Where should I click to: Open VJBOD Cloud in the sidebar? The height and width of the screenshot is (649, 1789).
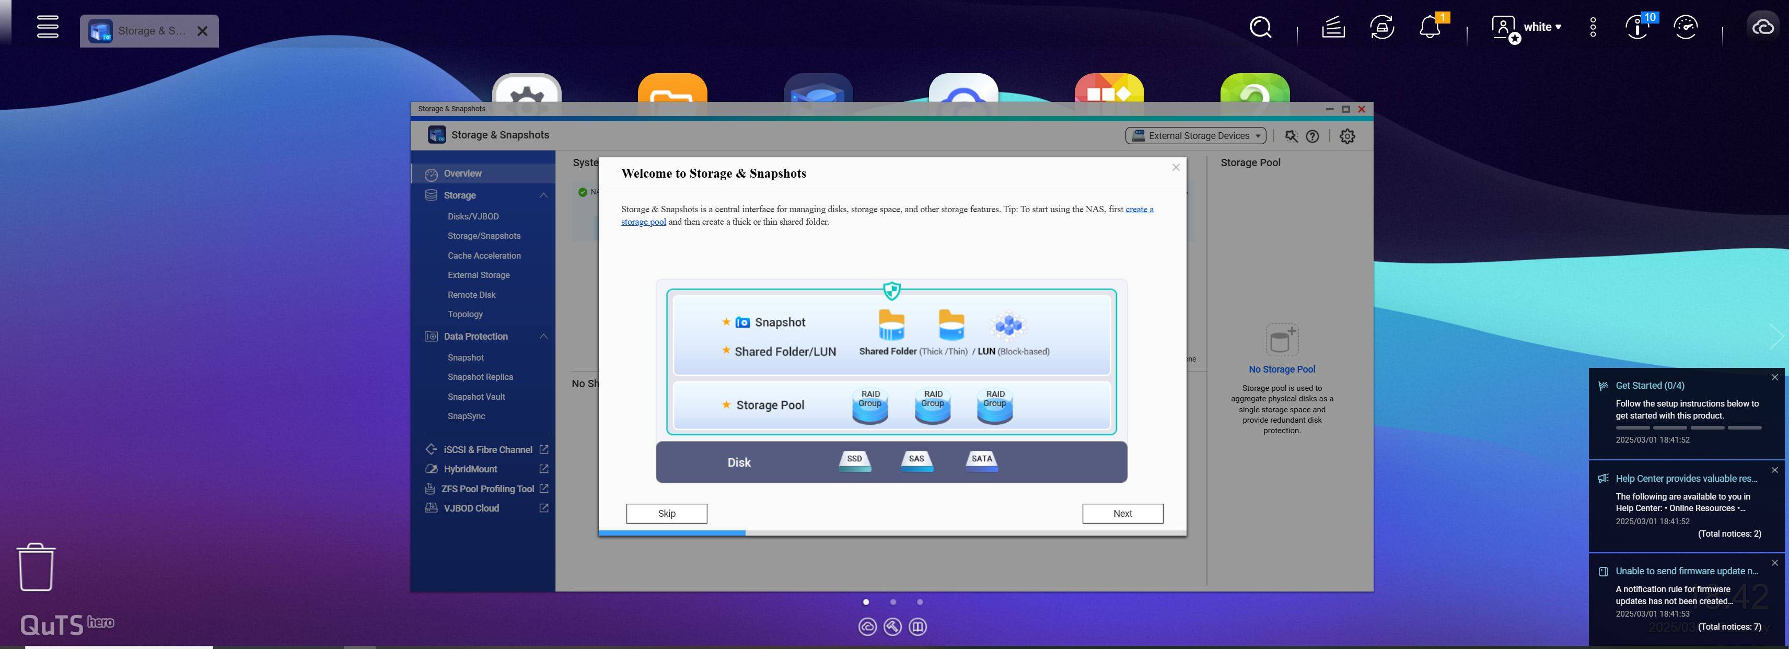(471, 508)
